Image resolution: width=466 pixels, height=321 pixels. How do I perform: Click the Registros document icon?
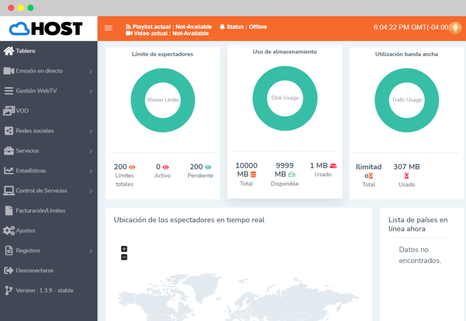point(9,251)
